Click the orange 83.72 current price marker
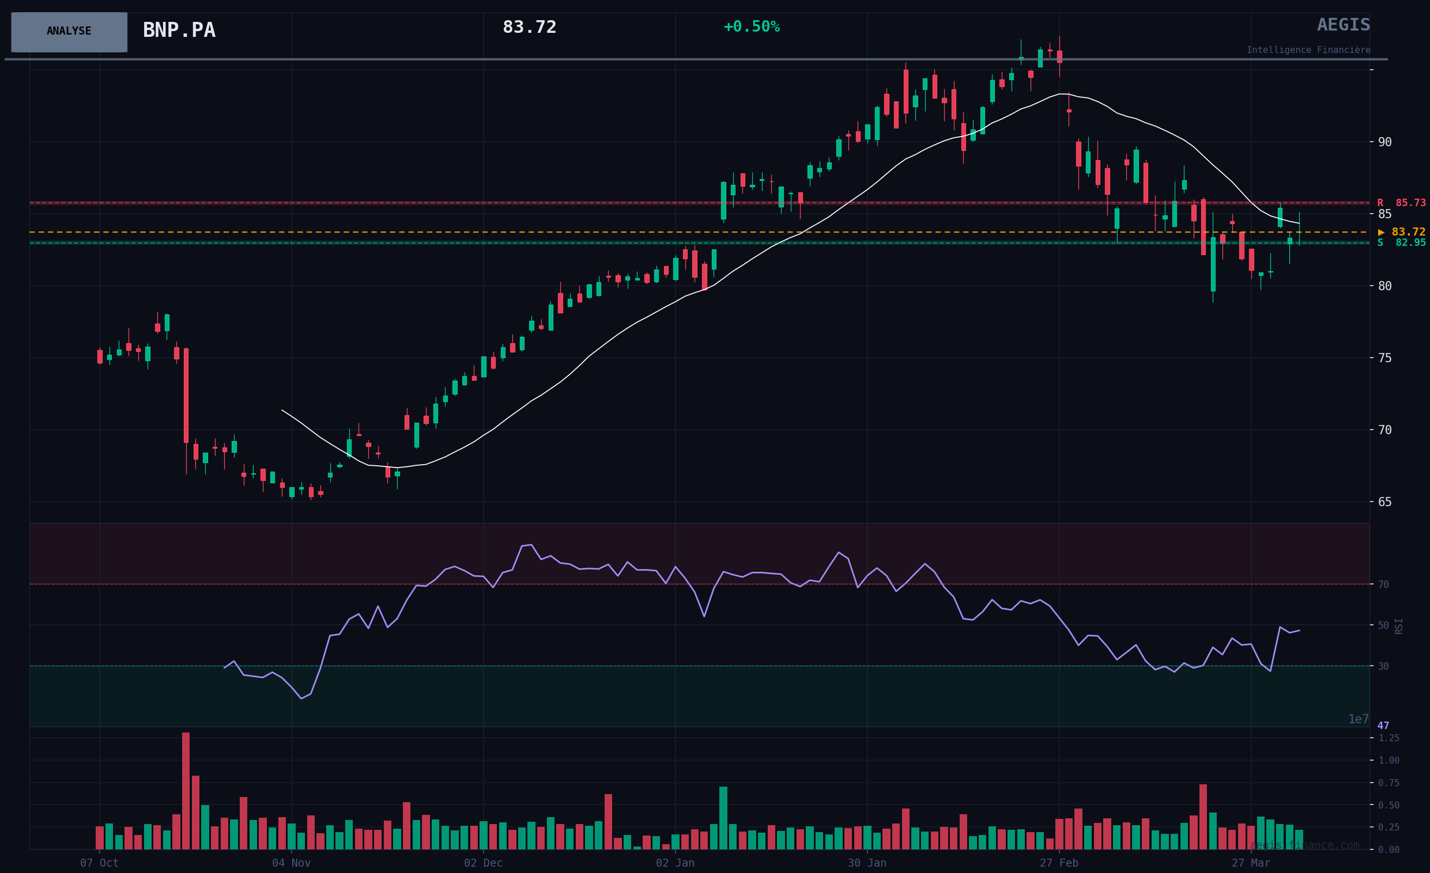The height and width of the screenshot is (873, 1430). click(1401, 232)
